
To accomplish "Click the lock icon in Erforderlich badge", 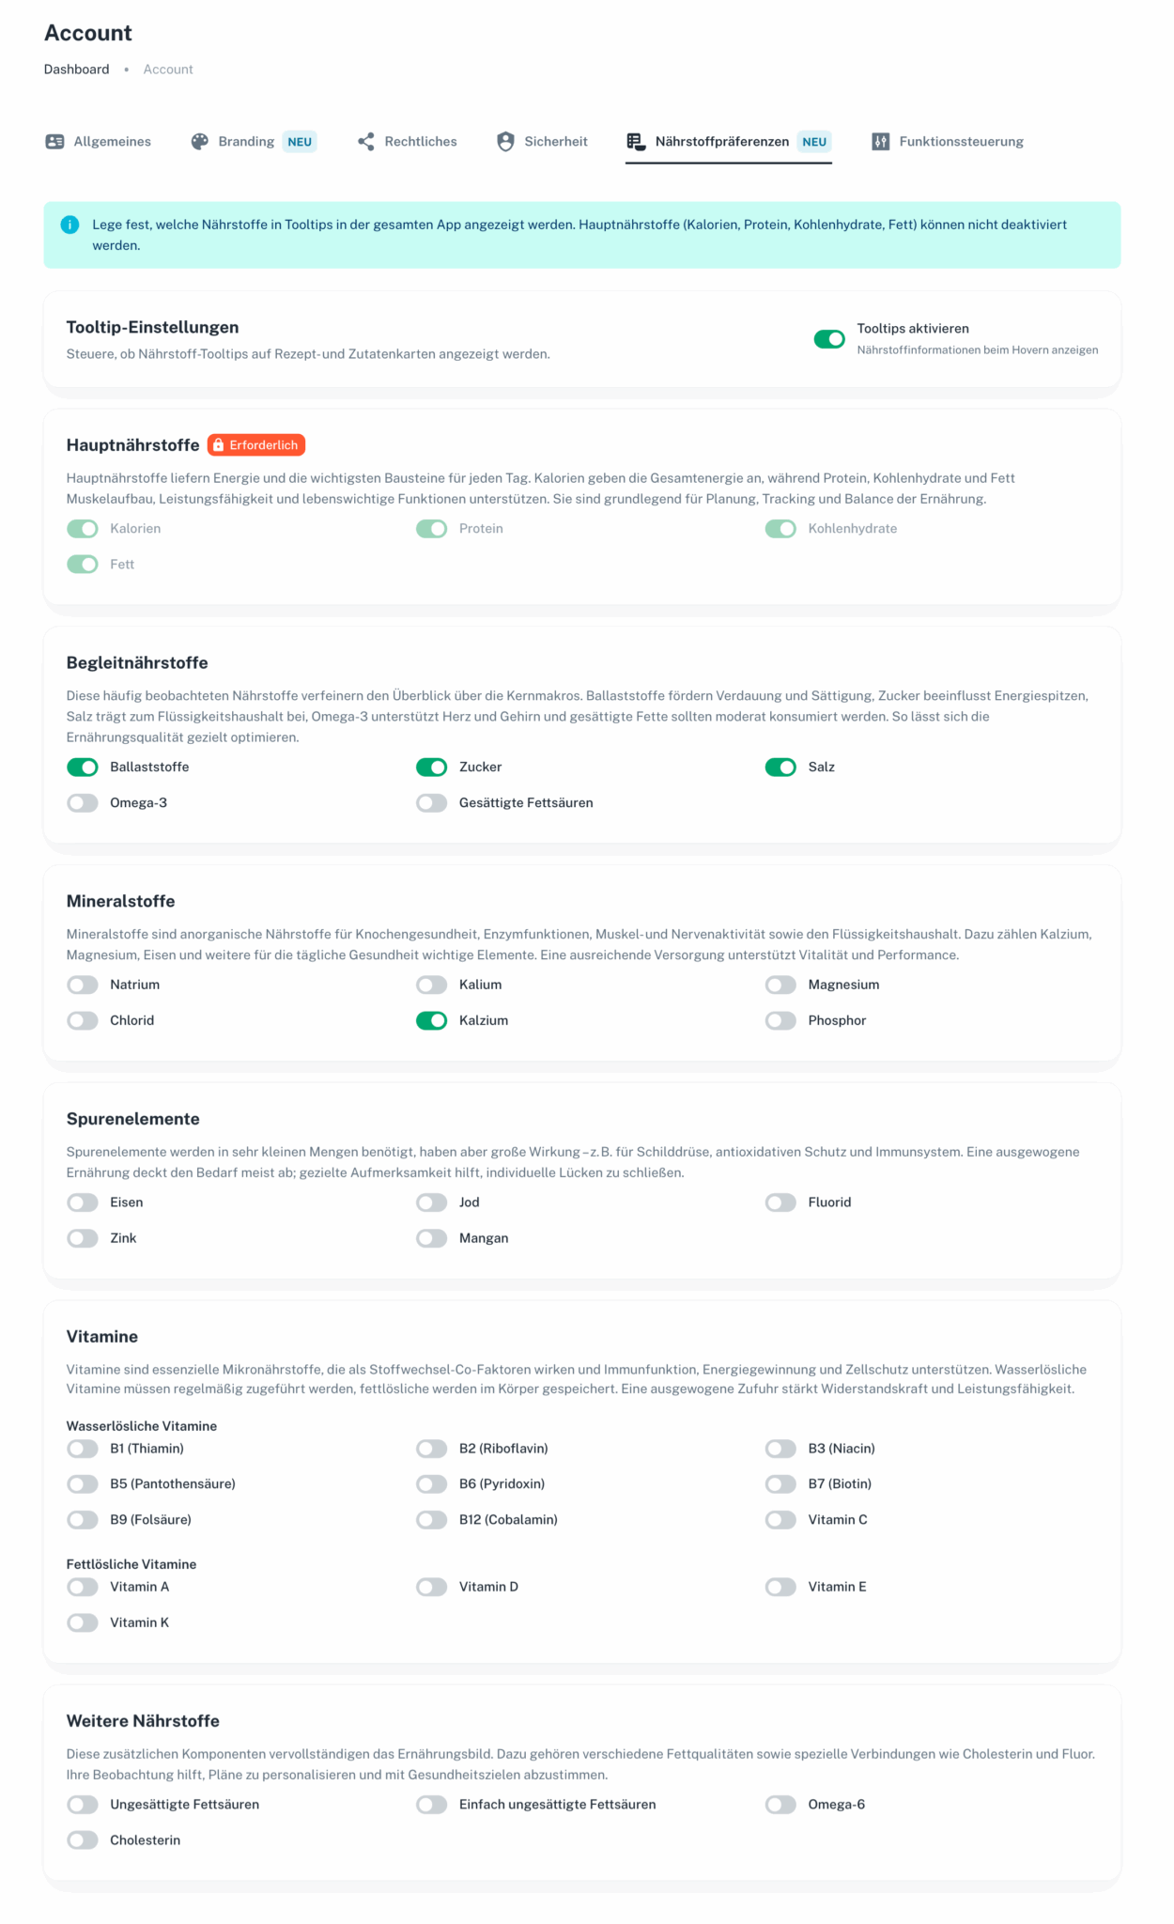I will 219,445.
